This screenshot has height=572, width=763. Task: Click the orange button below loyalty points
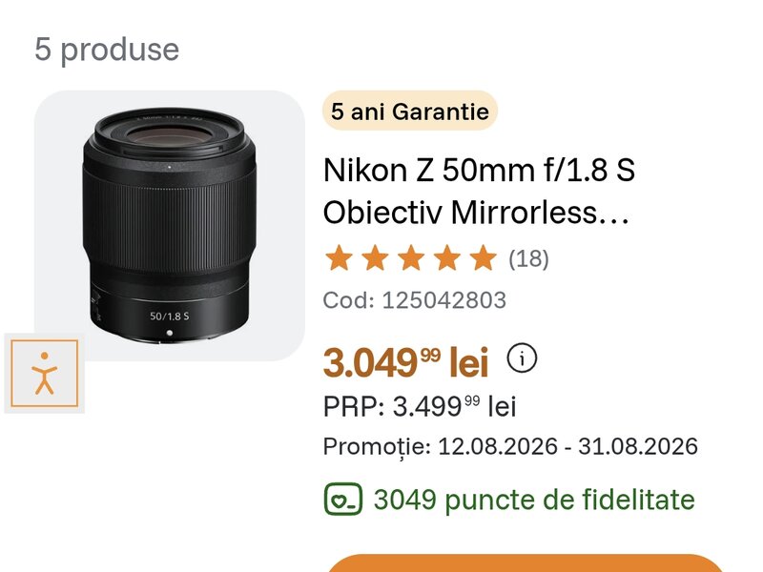click(525, 562)
